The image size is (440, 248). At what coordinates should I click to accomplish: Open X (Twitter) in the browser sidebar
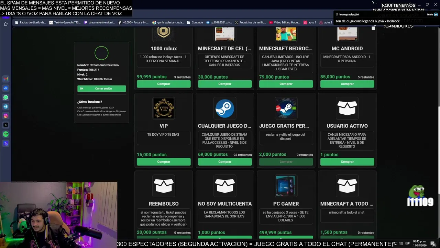point(5,125)
